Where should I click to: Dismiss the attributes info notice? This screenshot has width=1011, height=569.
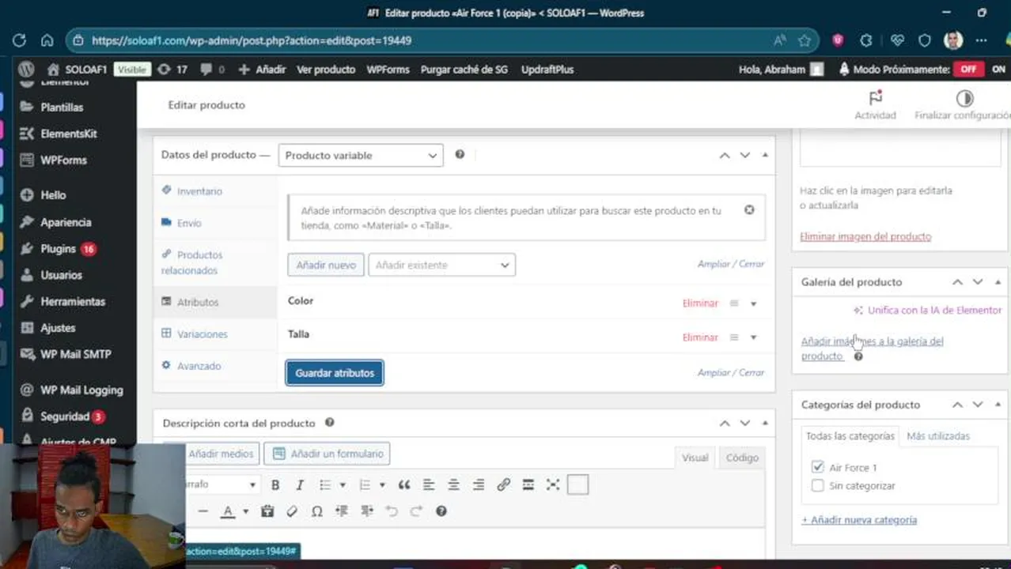click(x=749, y=210)
